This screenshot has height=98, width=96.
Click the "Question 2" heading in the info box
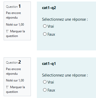[x=13, y=62]
